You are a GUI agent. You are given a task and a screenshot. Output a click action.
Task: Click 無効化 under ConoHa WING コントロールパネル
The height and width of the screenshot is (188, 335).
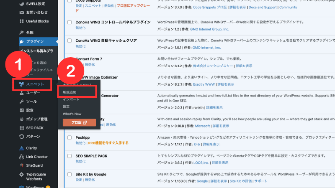(80, 28)
